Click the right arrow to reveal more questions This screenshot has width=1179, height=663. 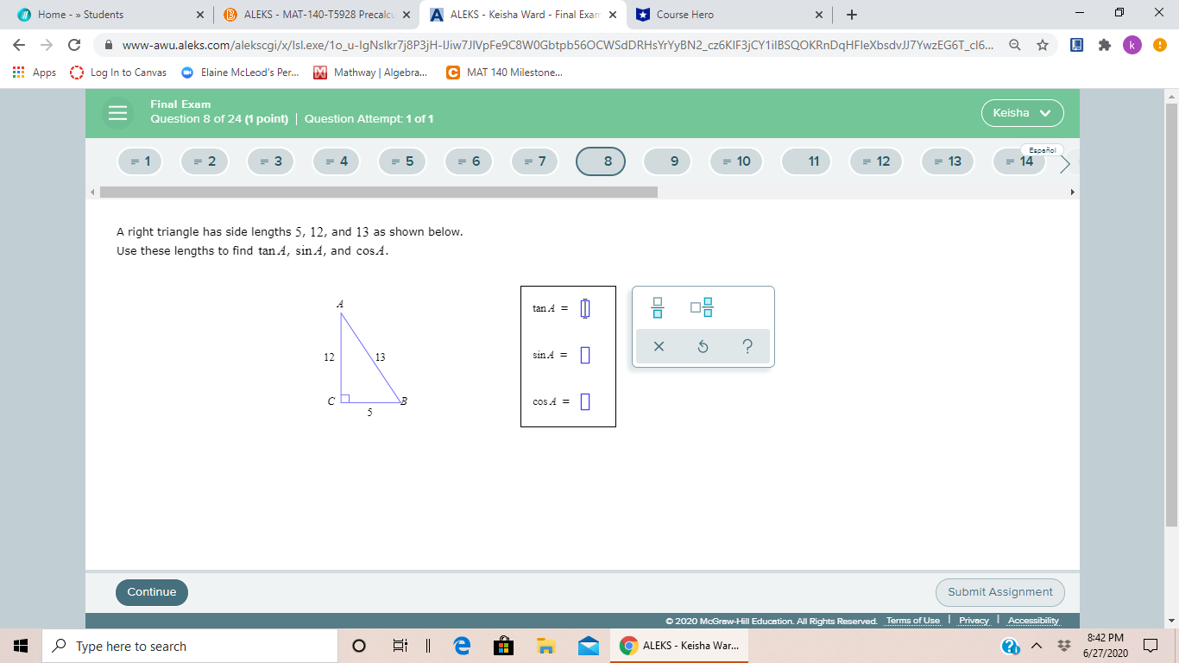[1064, 164]
